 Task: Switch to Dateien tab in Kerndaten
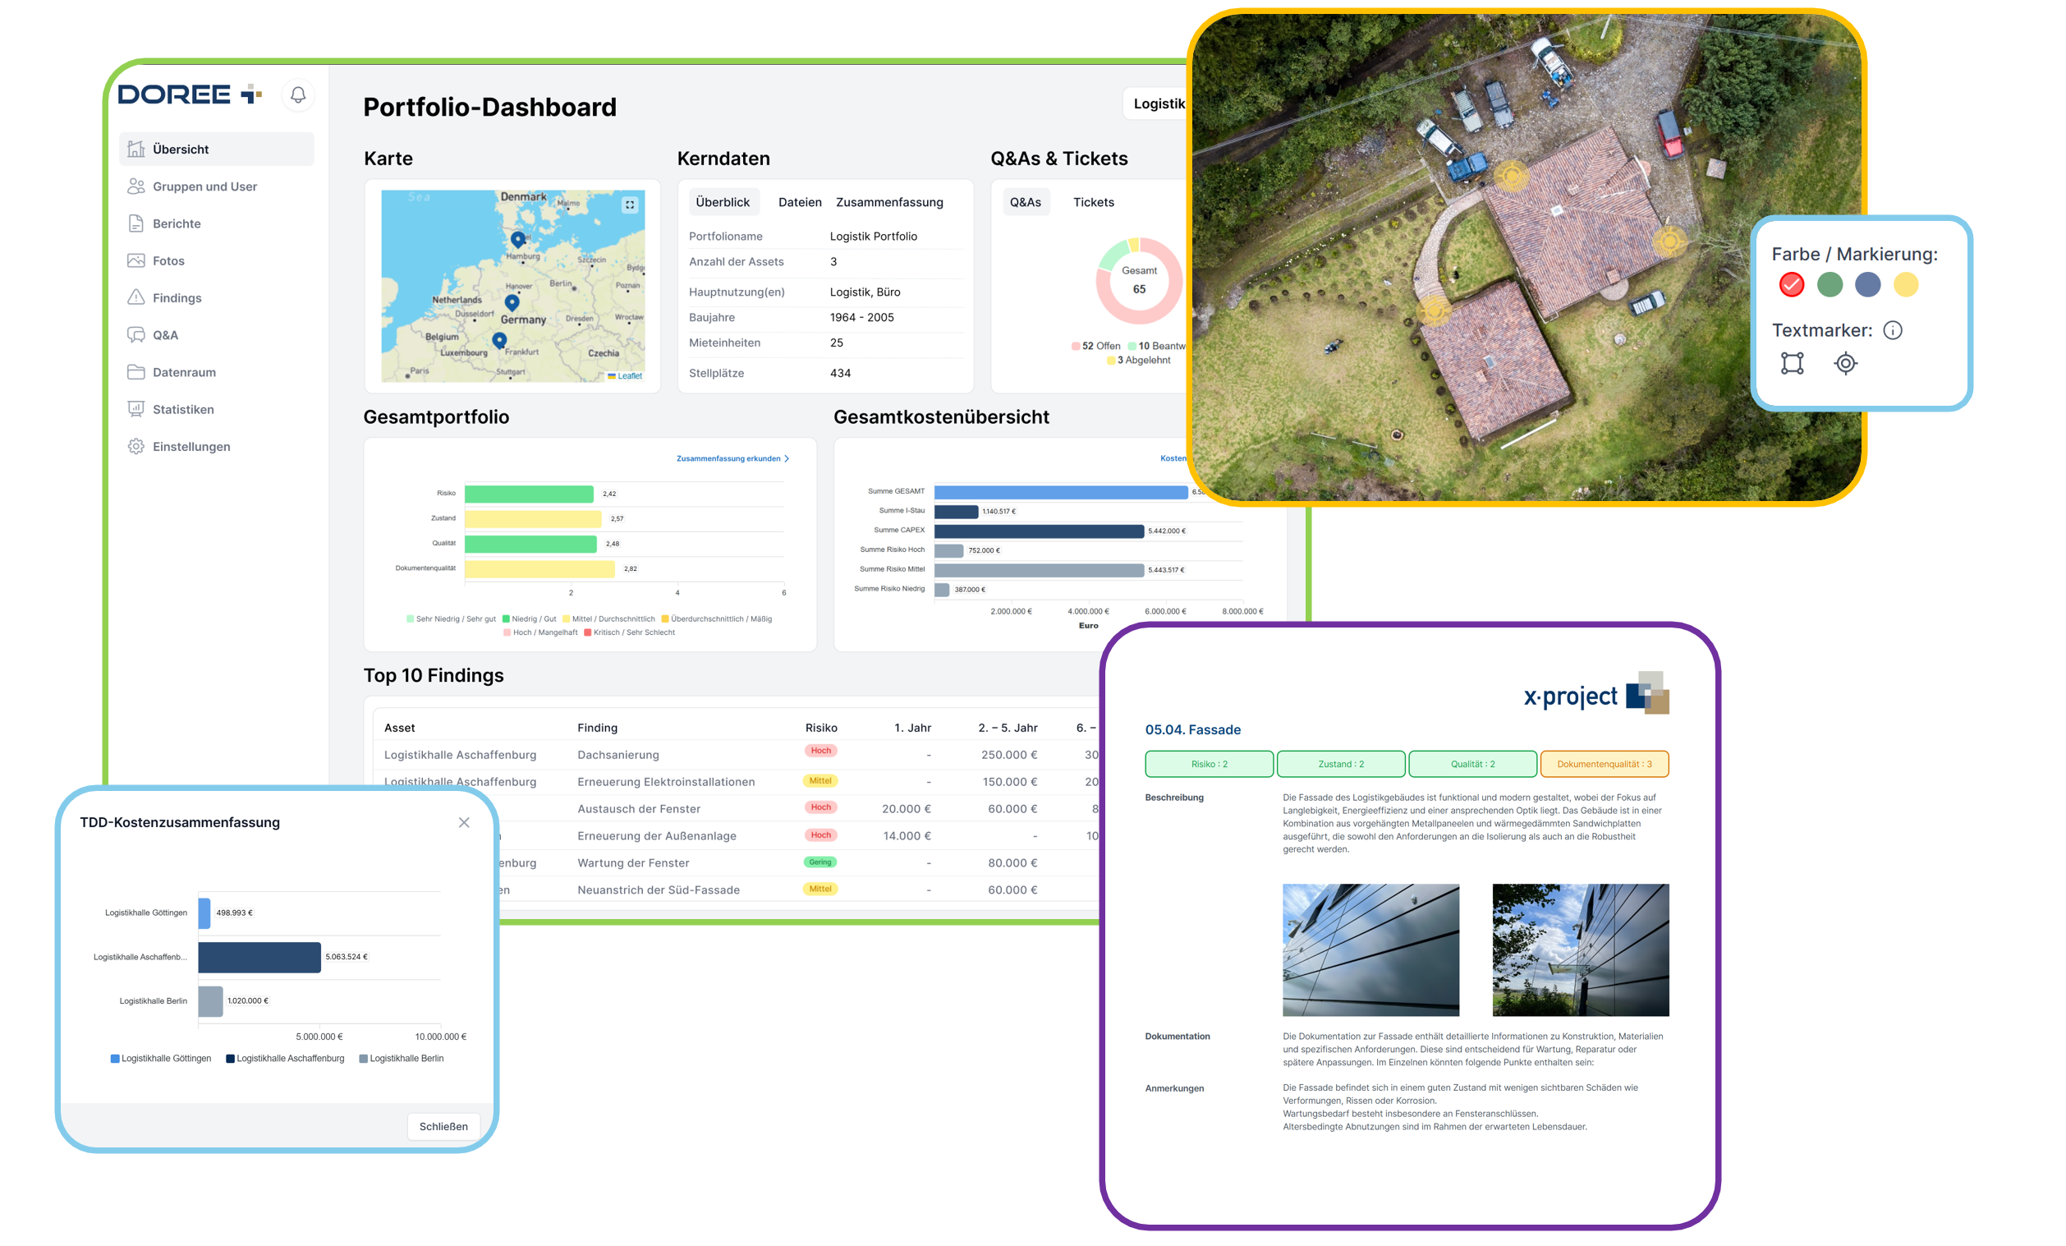[800, 202]
